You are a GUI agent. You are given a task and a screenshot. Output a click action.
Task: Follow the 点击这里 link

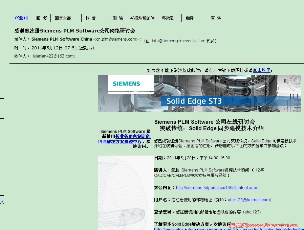click(x=261, y=70)
